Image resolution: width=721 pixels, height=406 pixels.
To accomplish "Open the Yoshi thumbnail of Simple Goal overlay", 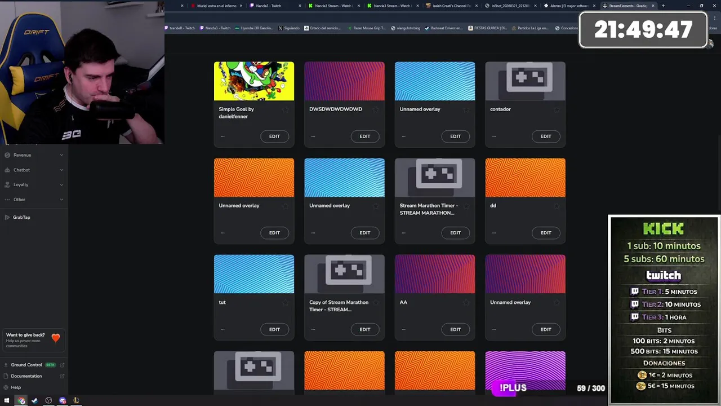I will [254, 81].
